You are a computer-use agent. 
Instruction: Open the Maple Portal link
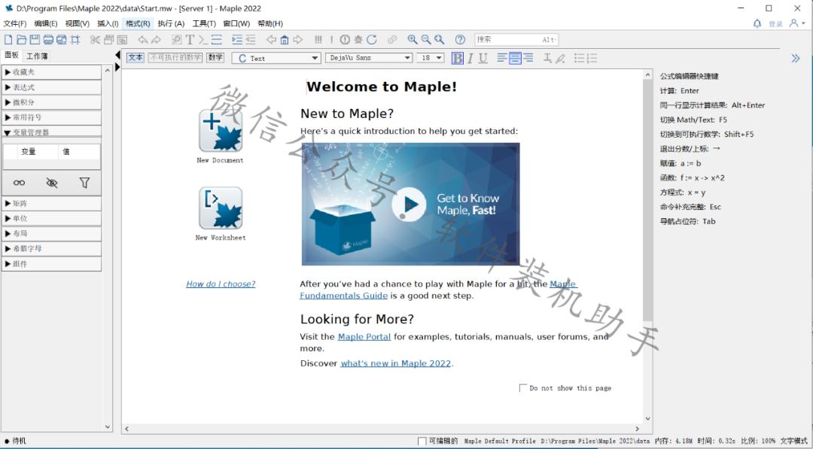(364, 337)
